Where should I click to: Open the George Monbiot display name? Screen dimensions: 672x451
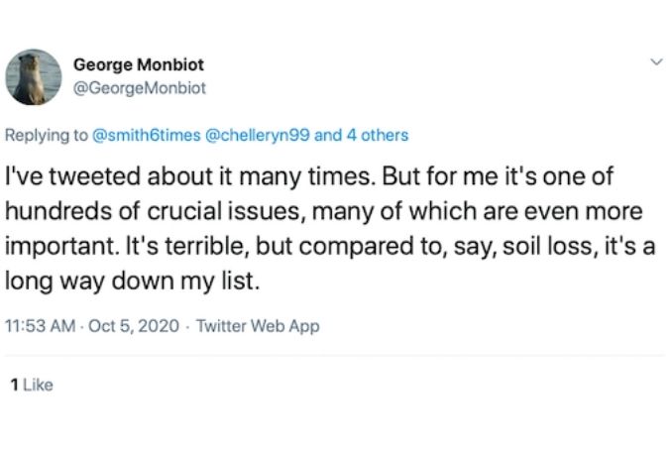tap(139, 64)
